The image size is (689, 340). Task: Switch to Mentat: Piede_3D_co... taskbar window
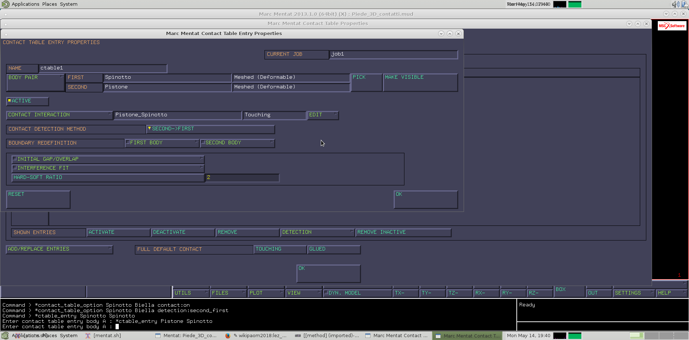coord(186,336)
